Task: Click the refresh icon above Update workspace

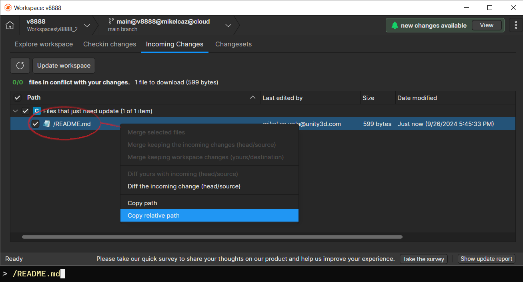Action: pos(20,66)
